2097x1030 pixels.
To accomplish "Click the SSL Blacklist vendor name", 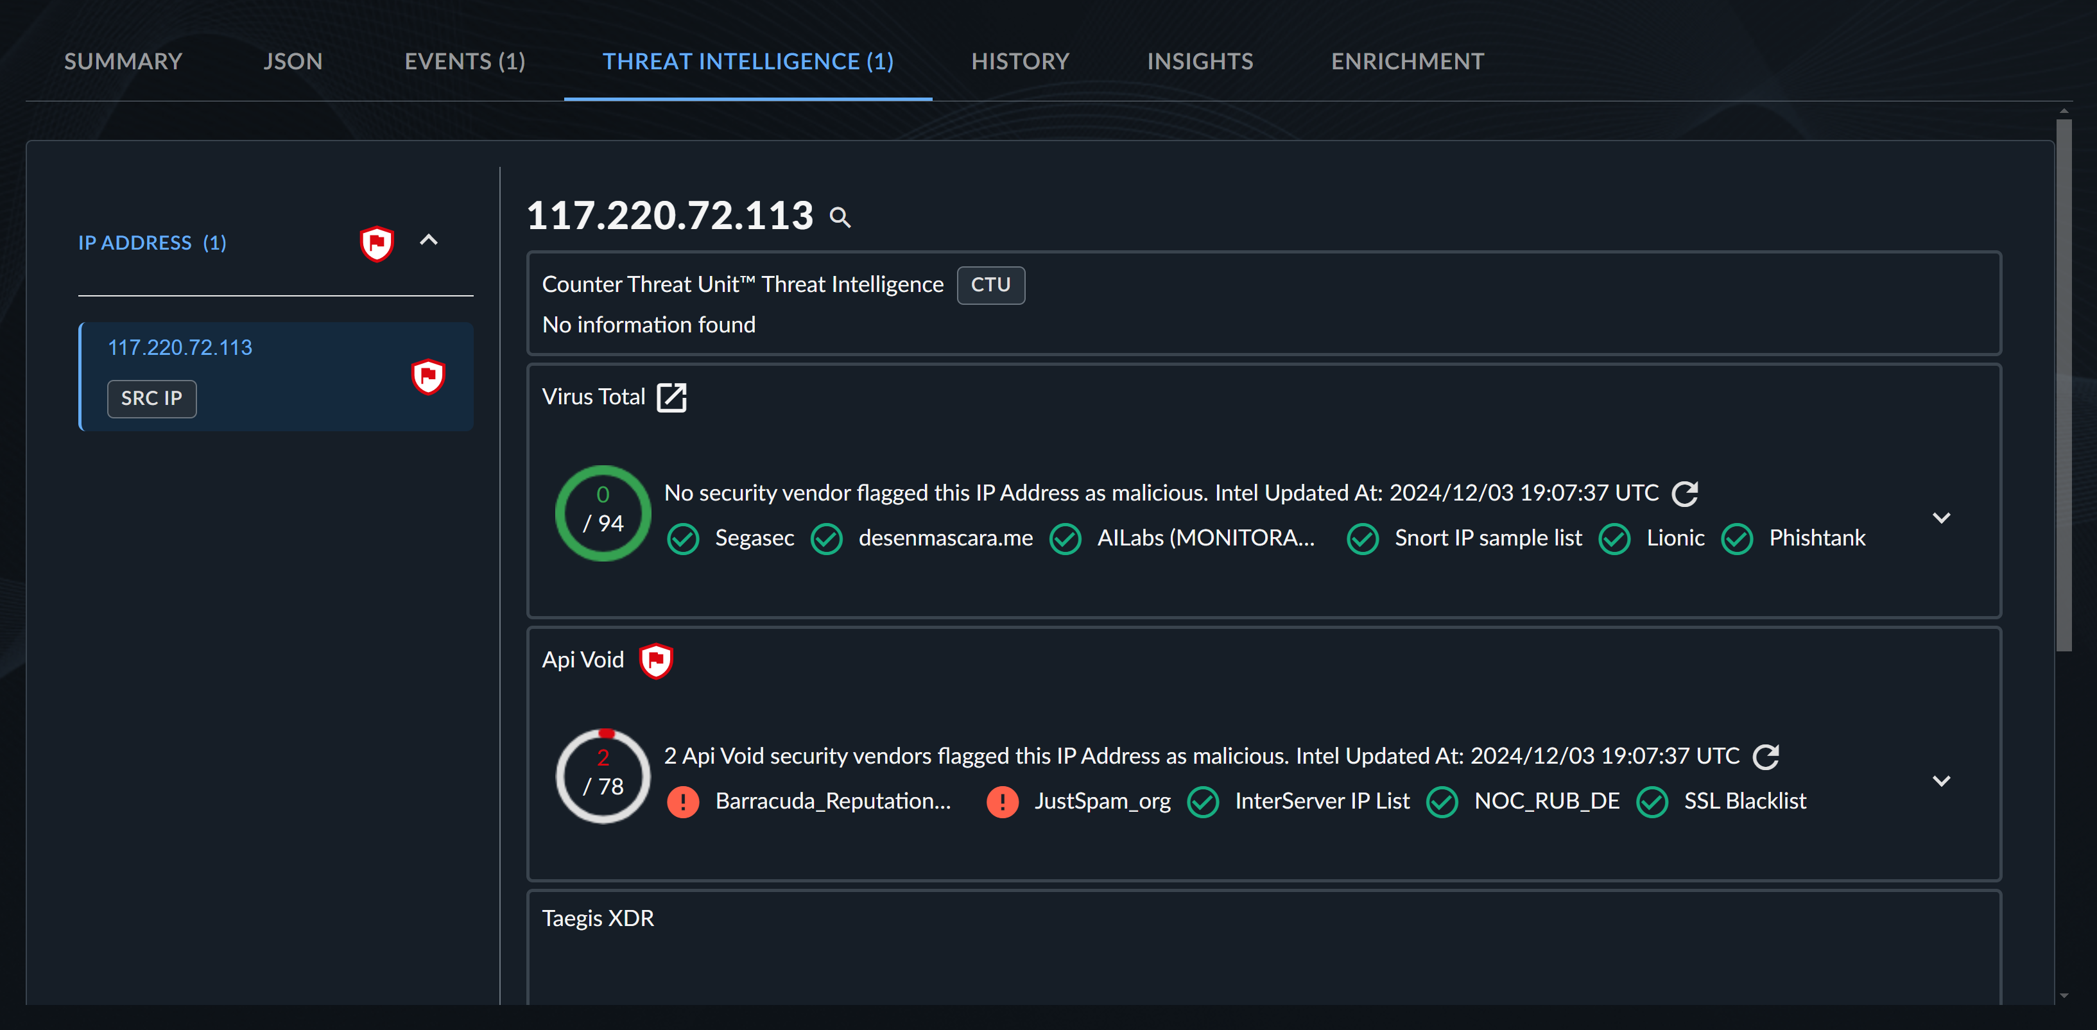I will pyautogui.click(x=1745, y=800).
